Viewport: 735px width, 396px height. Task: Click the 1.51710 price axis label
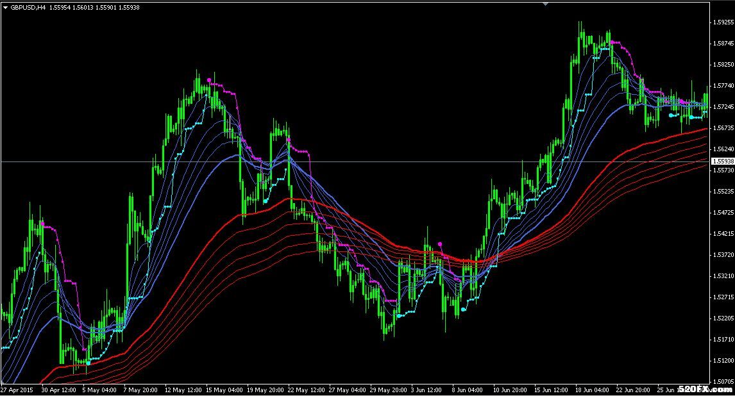(x=723, y=340)
